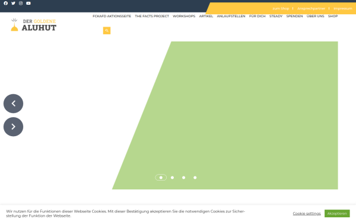The height and width of the screenshot is (222, 356).
Task: Open the Instagram social icon
Action: 21,3
